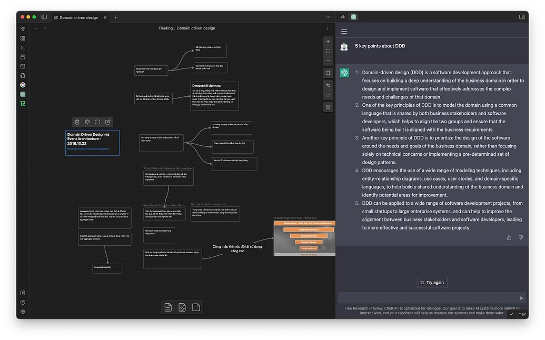Click the Try again button
545x340 pixels.
coord(432,282)
